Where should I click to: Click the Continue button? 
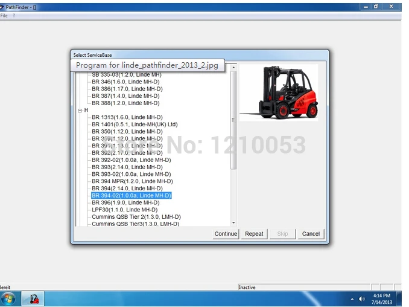pyautogui.click(x=226, y=234)
